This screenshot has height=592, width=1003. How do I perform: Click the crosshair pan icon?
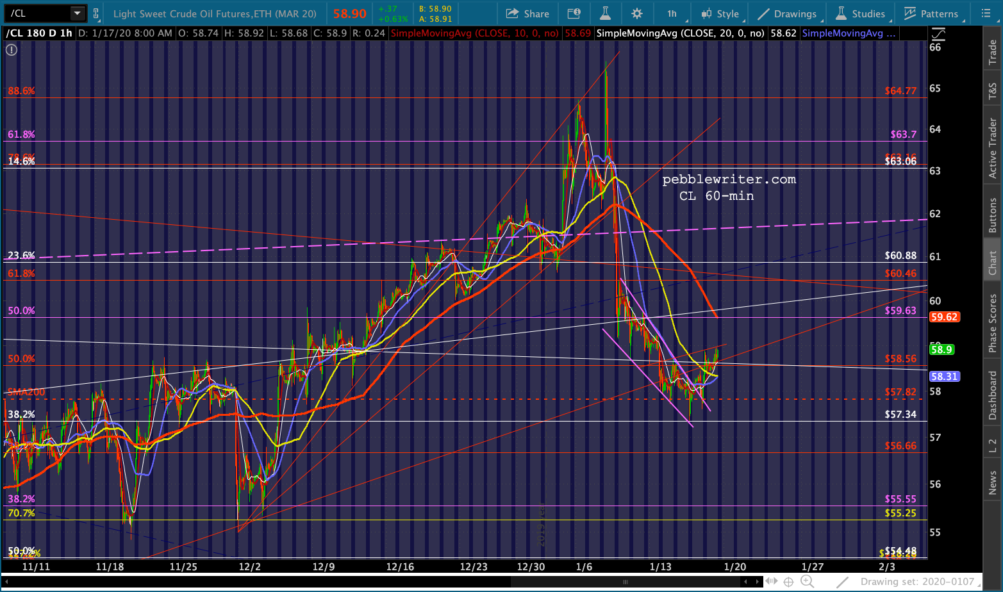tap(789, 582)
